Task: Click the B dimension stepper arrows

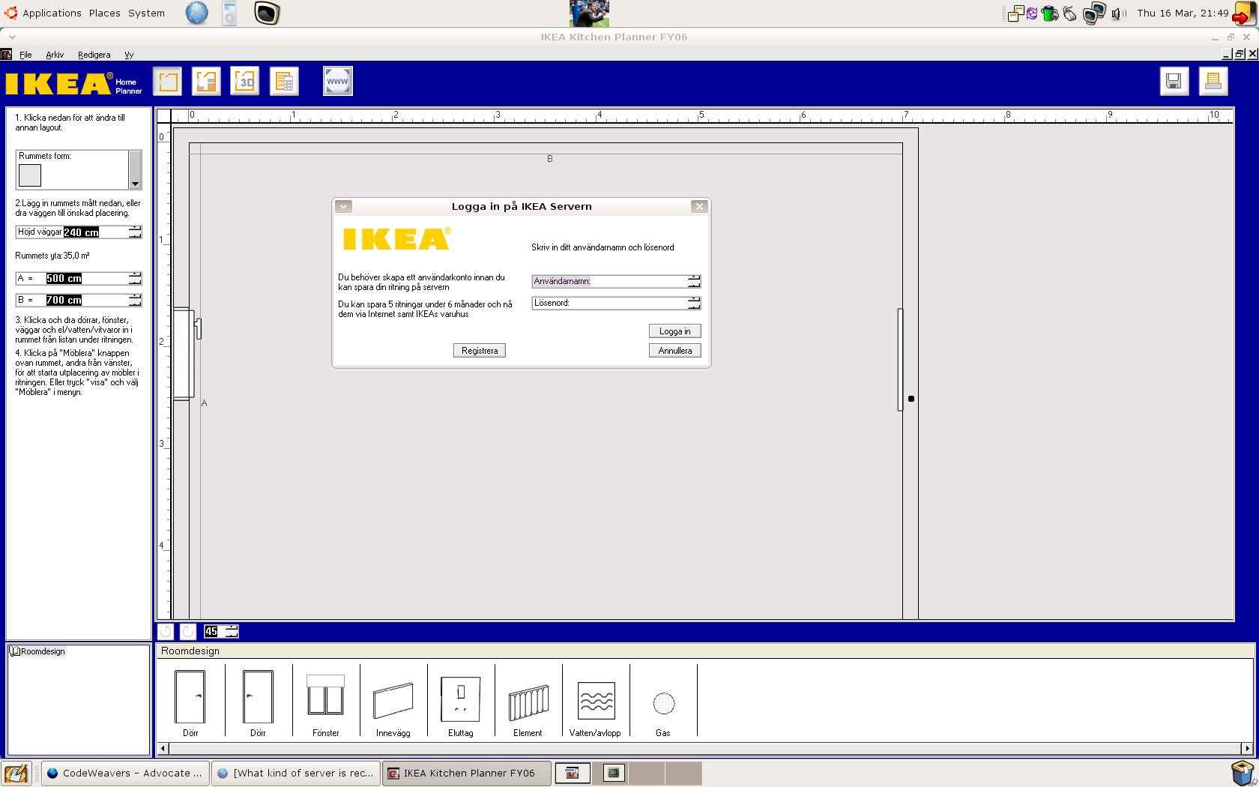Action: [x=135, y=300]
